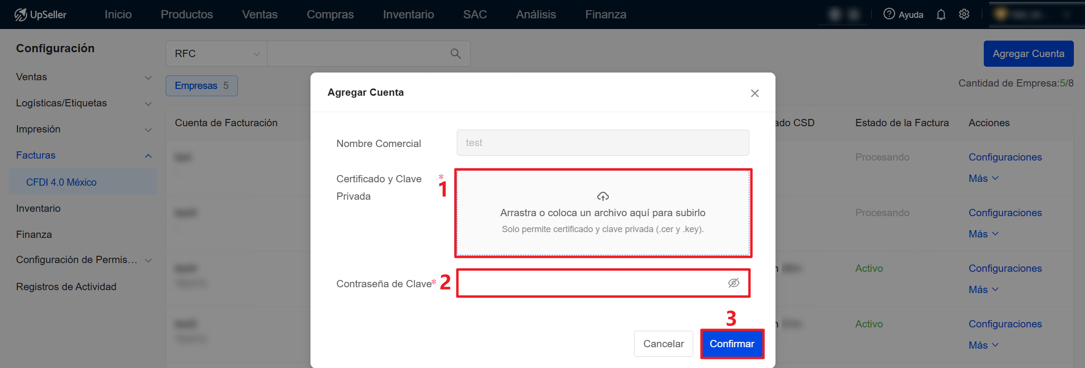The width and height of the screenshot is (1085, 368).
Task: Click the UpSeller logo icon
Action: 21,15
